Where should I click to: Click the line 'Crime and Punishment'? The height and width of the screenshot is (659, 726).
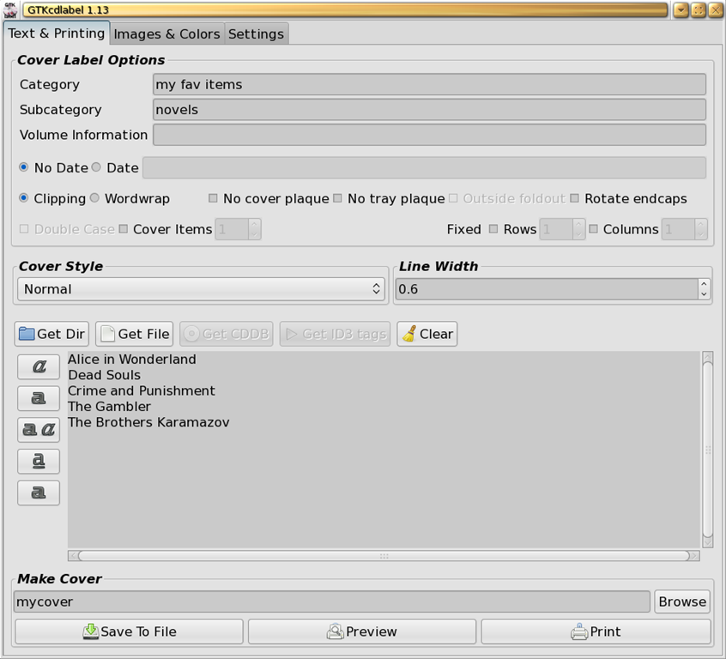click(142, 391)
